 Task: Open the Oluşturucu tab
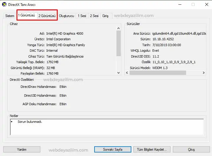(67, 16)
